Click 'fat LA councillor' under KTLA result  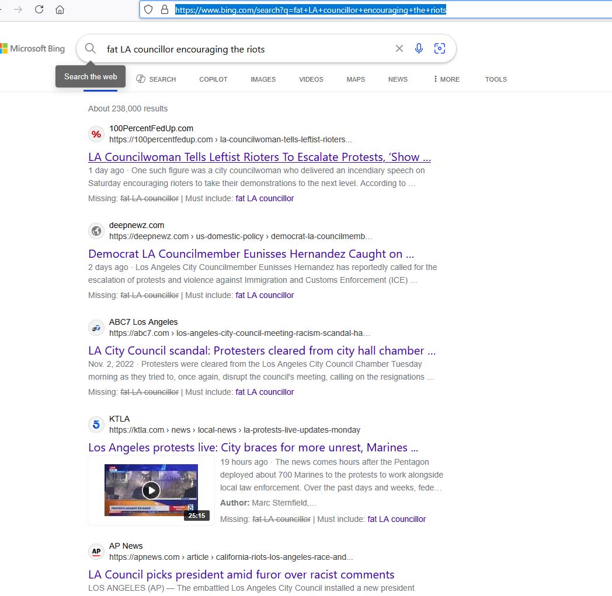(x=397, y=519)
